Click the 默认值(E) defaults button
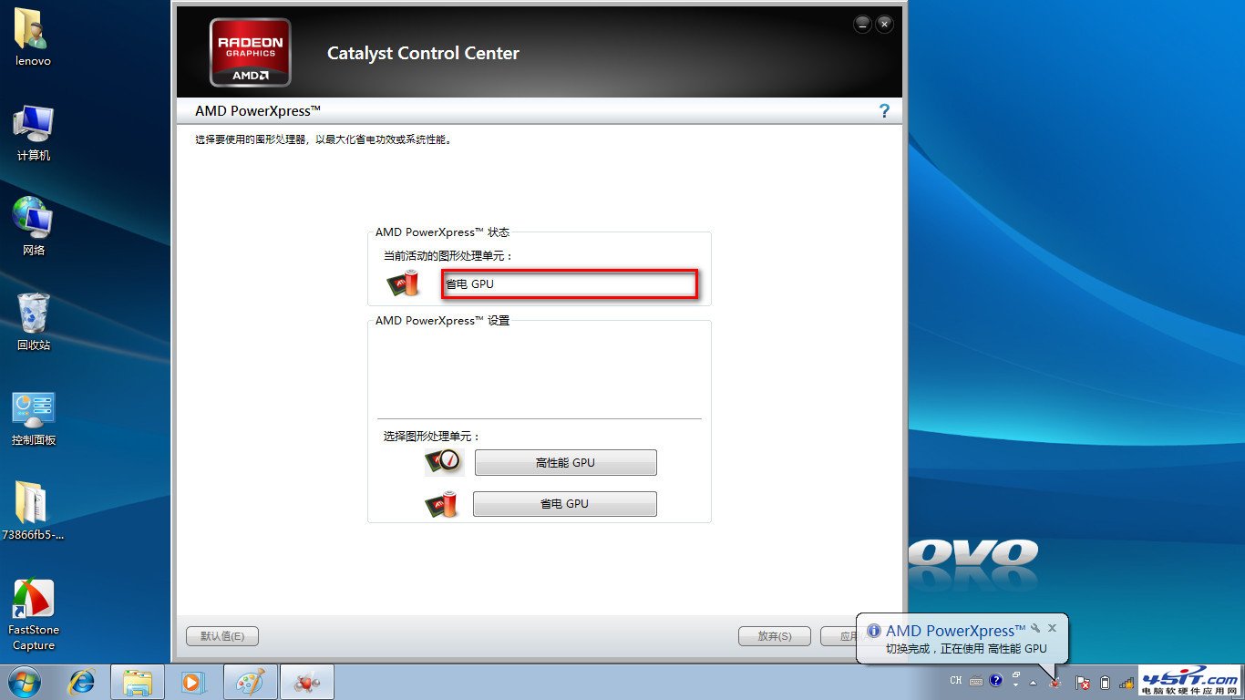The height and width of the screenshot is (700, 1245). click(221, 635)
